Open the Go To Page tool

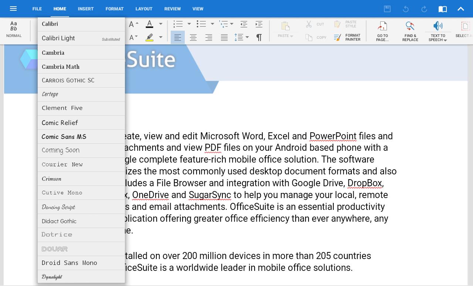382,26
